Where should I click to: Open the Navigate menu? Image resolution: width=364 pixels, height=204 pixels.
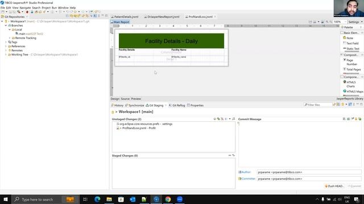tap(25, 7)
